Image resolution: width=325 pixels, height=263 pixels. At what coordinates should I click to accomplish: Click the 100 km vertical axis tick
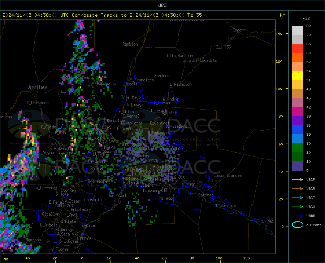(279, 89)
